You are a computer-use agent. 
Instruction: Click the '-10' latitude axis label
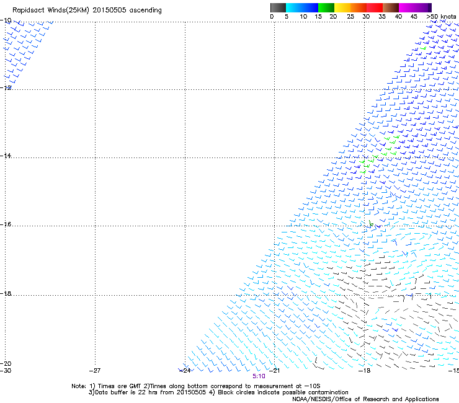point(6,20)
